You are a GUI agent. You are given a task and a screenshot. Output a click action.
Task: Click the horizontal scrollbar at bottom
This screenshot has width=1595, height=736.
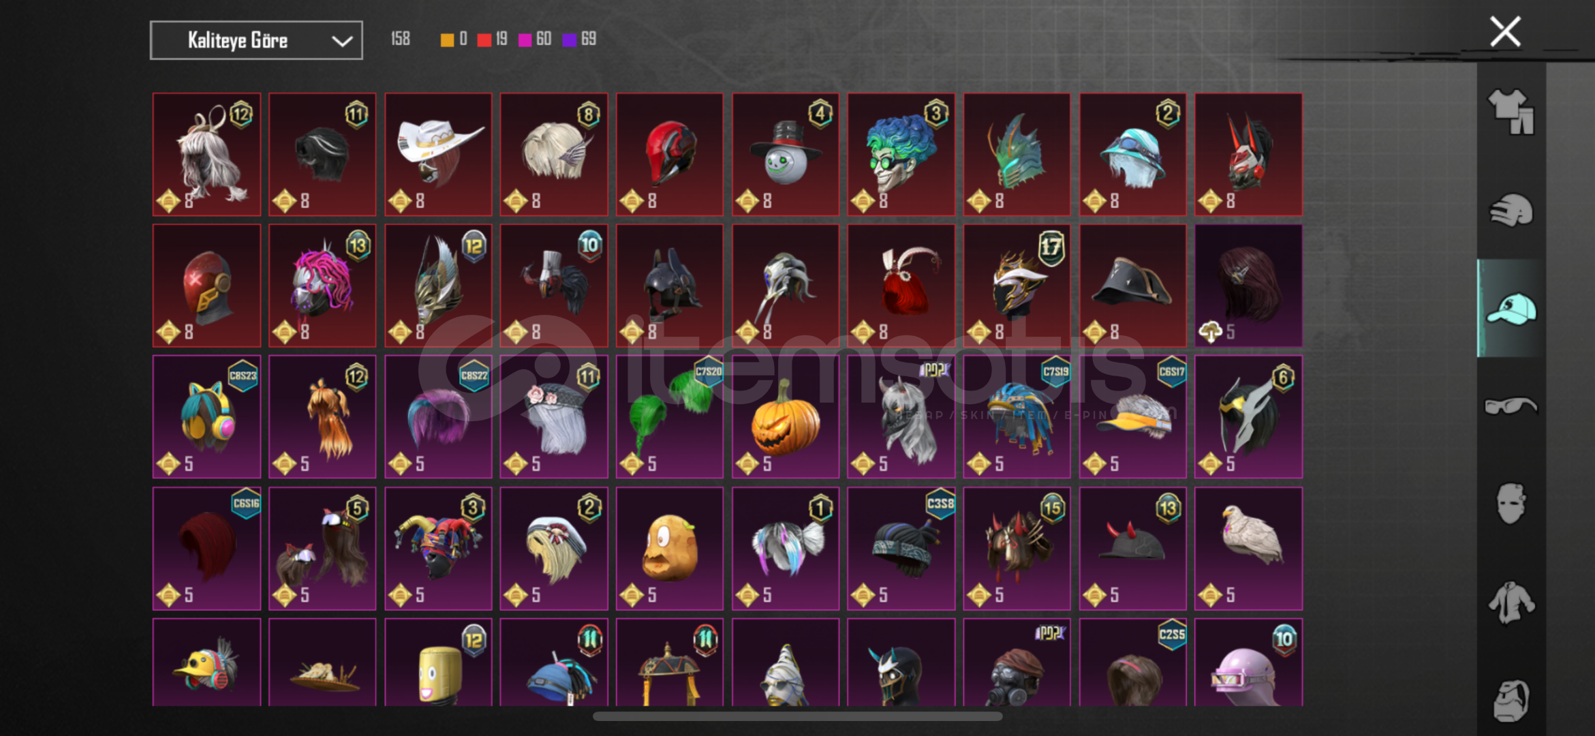coord(797,716)
